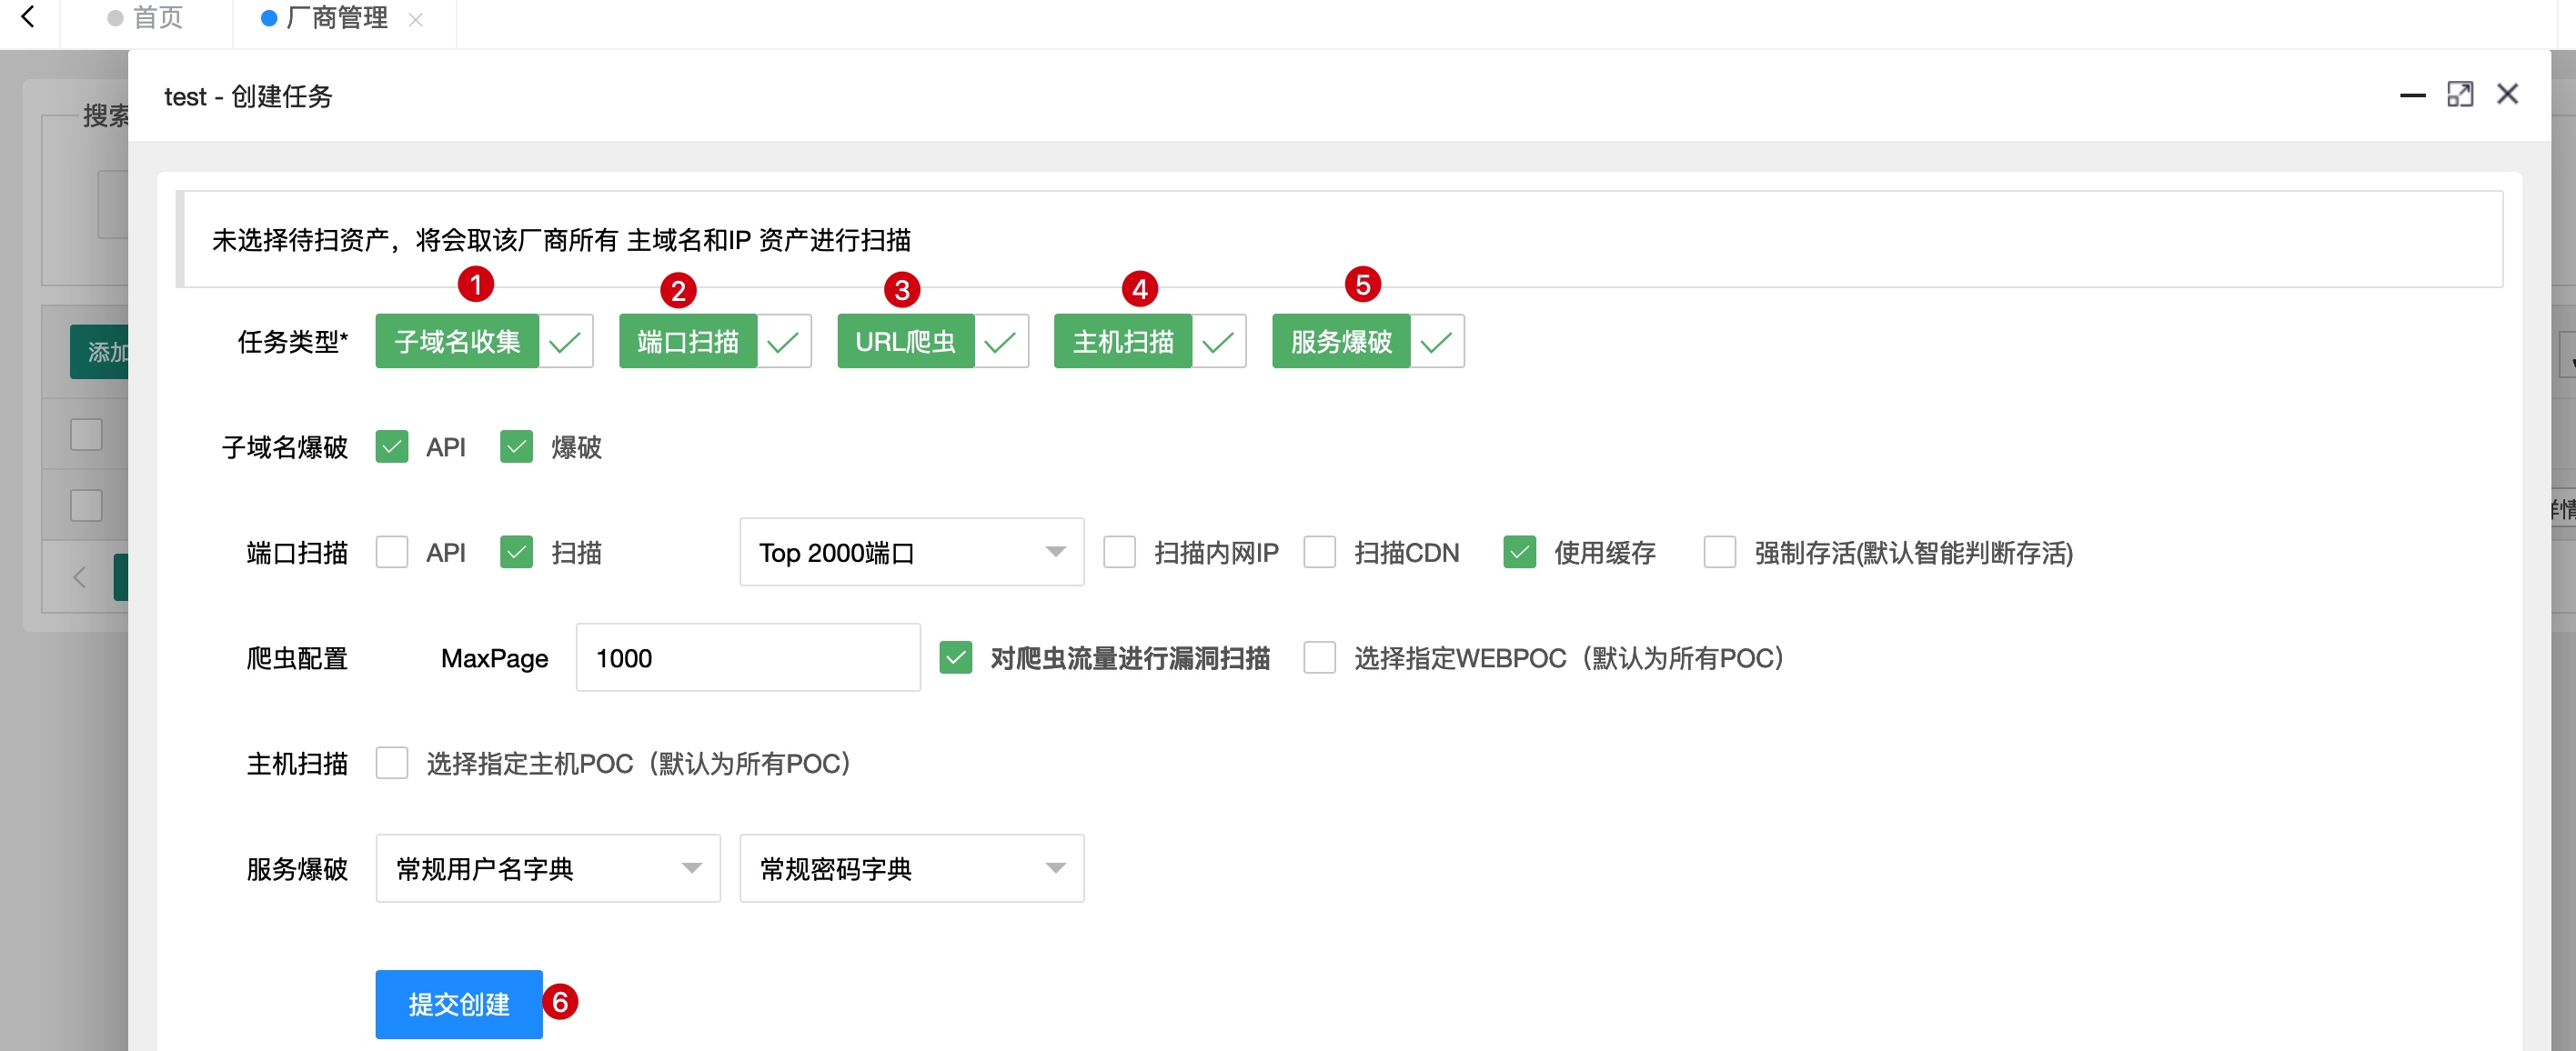Click the checkmark icon beside 端口扫描 tag
The image size is (2576, 1051).
[783, 342]
